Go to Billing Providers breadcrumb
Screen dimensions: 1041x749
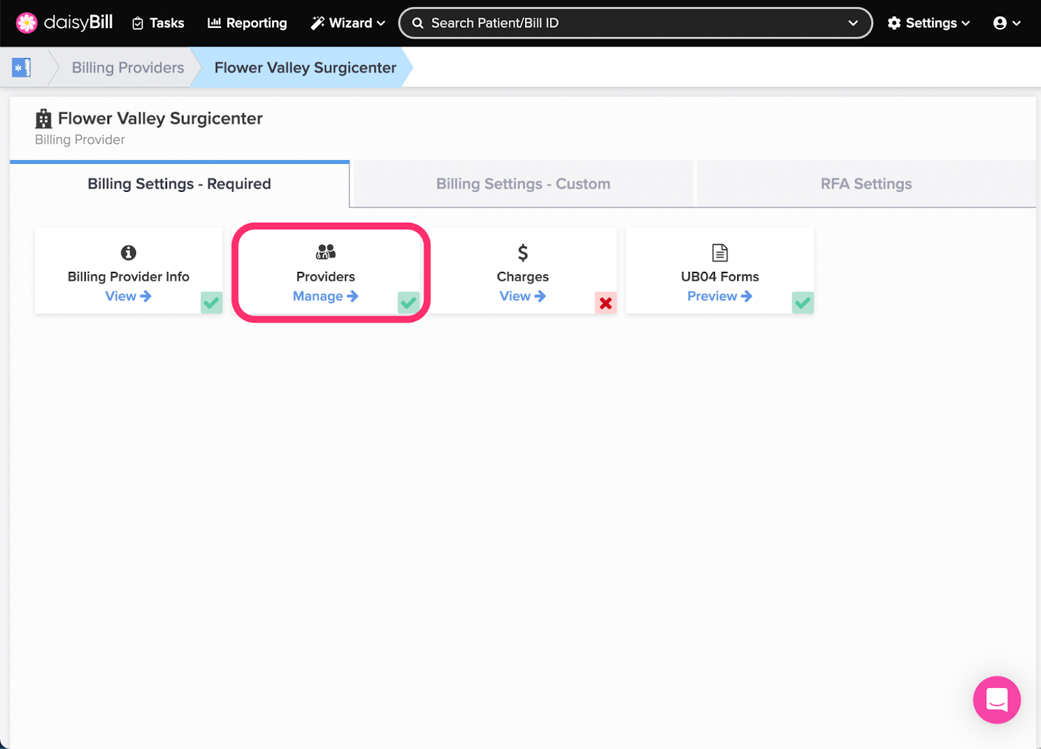click(128, 68)
